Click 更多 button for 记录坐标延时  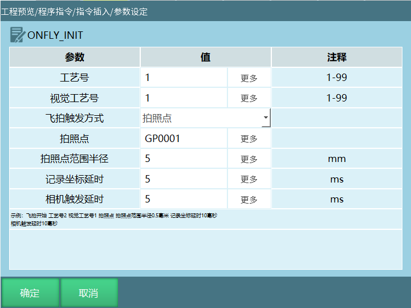(249, 179)
